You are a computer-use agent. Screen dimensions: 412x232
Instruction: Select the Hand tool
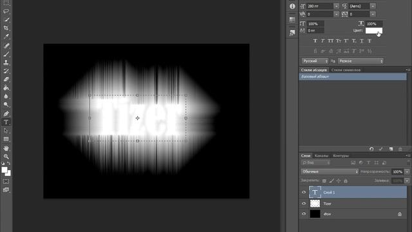[x=6, y=148]
